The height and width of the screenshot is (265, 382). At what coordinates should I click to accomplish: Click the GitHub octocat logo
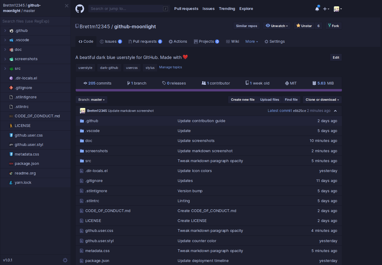point(80,9)
